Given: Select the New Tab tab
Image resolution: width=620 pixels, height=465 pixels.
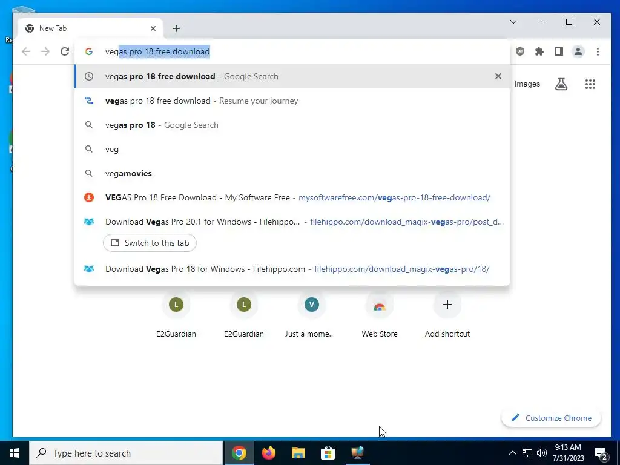Looking at the screenshot, I should coord(90,28).
